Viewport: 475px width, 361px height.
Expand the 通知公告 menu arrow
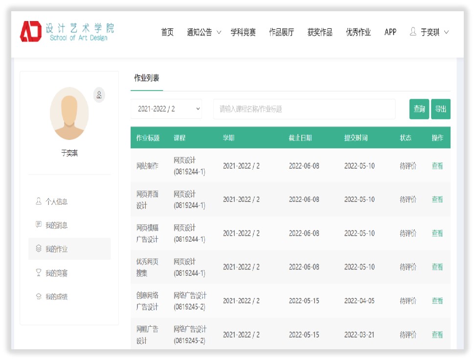pos(219,33)
